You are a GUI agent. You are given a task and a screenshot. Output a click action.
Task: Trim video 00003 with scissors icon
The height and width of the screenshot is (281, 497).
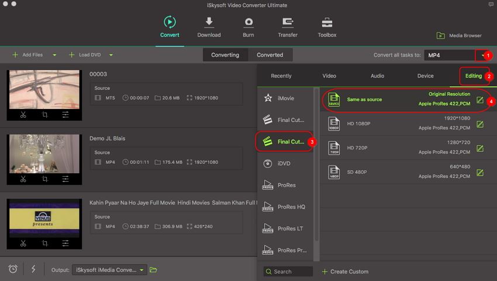[23, 115]
